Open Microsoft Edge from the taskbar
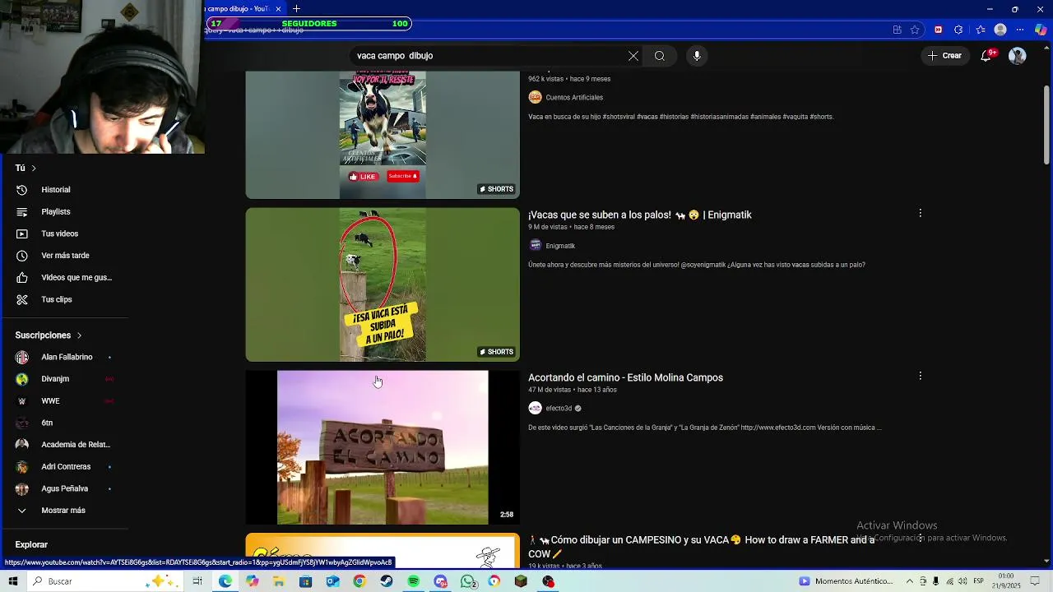This screenshot has height=592, width=1053. pos(225,581)
